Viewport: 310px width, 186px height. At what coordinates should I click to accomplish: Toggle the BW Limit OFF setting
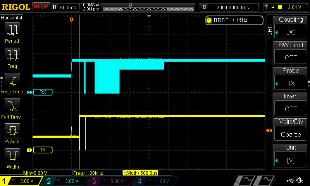tap(290, 57)
